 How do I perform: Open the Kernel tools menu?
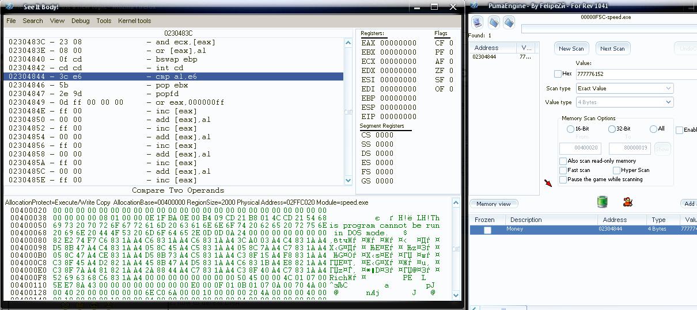tap(134, 21)
